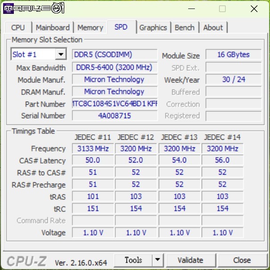Image resolution: width=270 pixels, height=270 pixels.
Task: Click the Max Bandwidth label
Action: point(41,68)
